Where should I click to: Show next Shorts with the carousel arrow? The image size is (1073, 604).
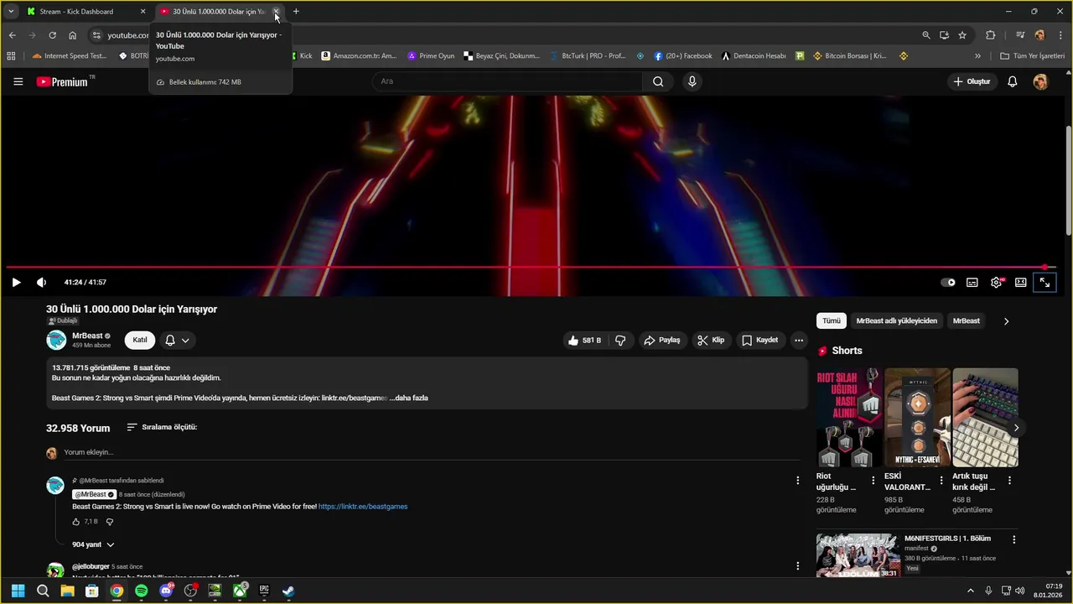coord(1015,428)
